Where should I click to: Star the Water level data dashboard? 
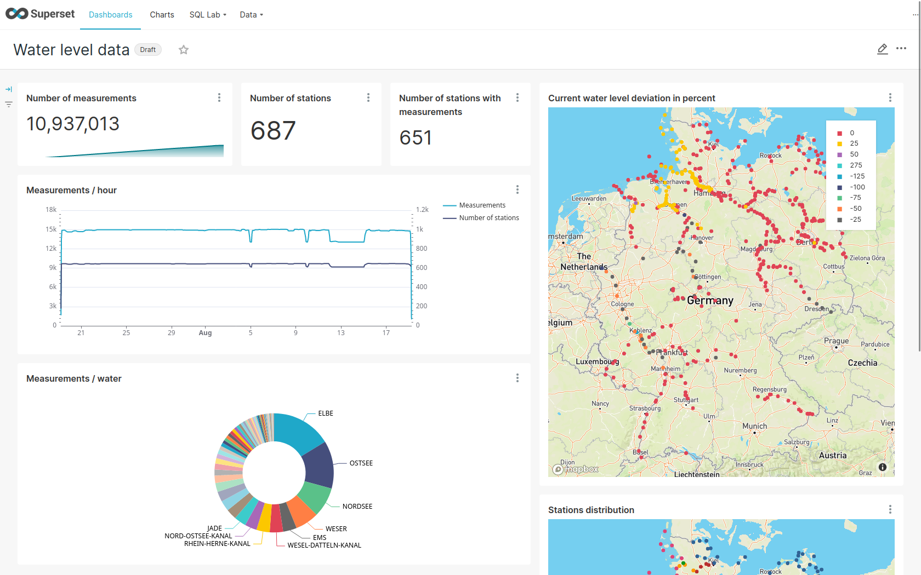(x=184, y=50)
